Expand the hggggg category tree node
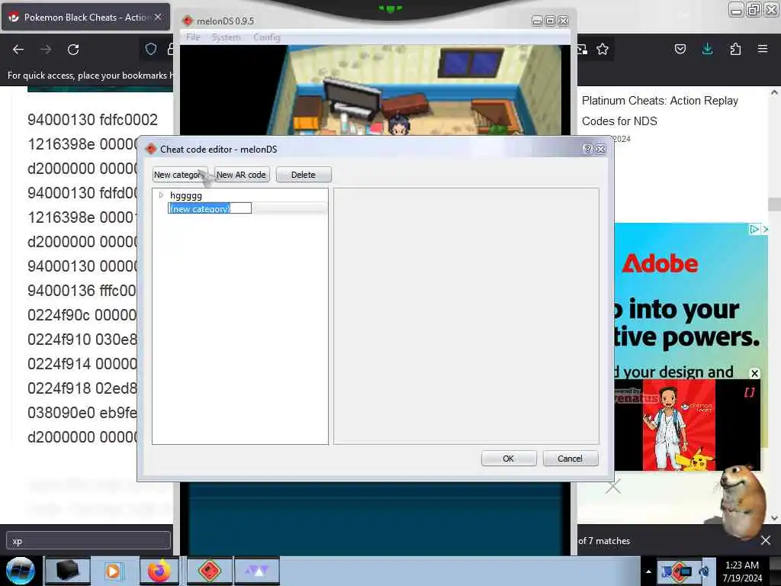This screenshot has height=586, width=781. point(161,195)
